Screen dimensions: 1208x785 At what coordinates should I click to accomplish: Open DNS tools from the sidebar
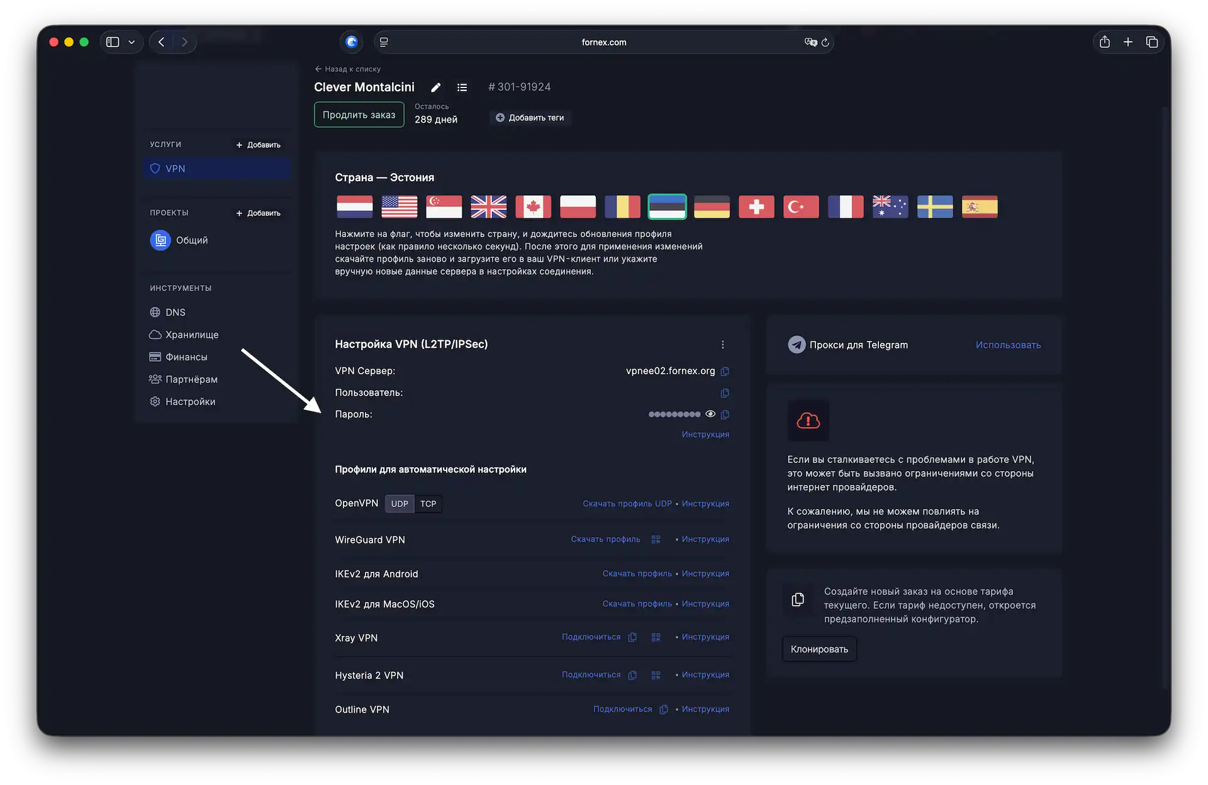point(175,312)
